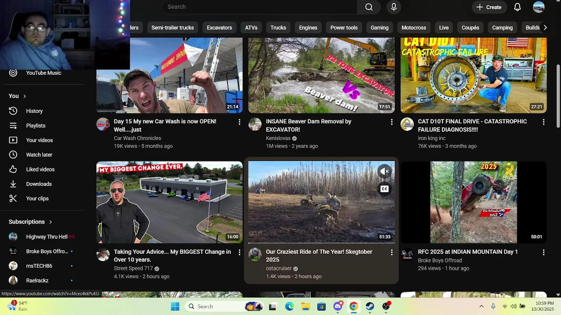Click the Create button
The width and height of the screenshot is (561, 315).
click(489, 7)
